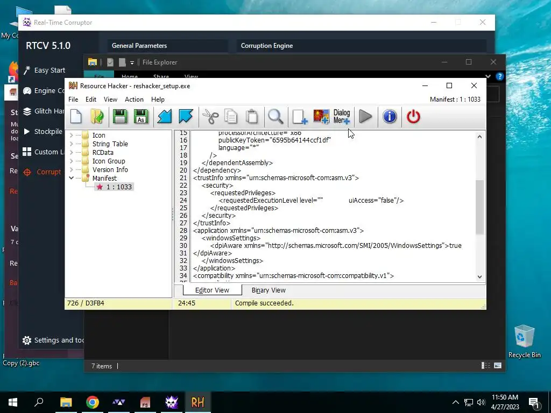Screen dimensions: 551x413
Task: Click inside requestedExecutionLevel level quotes on line 24
Action: 320,201
